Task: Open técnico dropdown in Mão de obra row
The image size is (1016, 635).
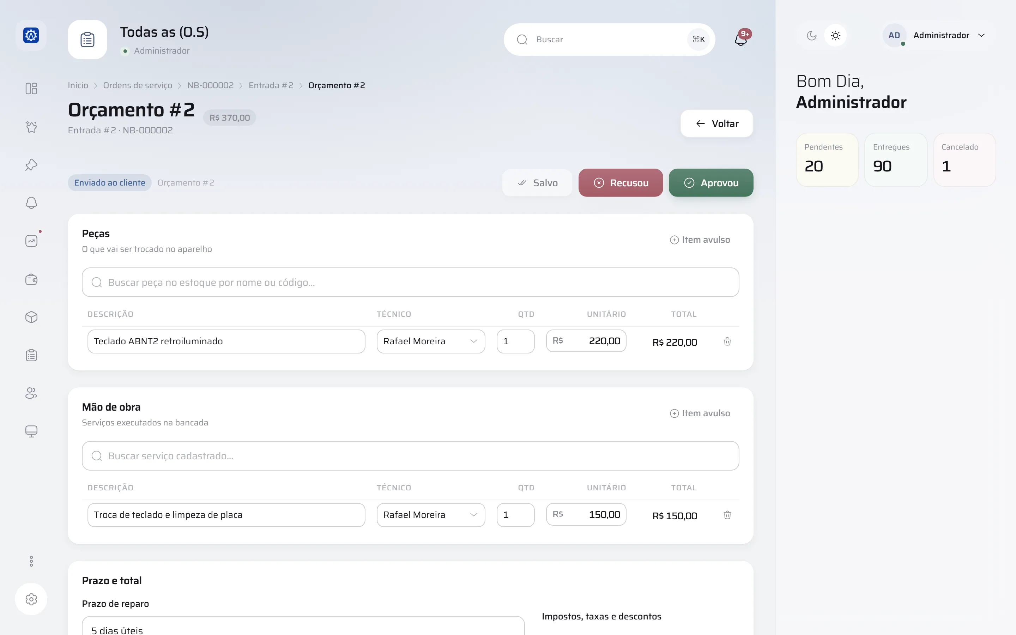Action: click(431, 515)
